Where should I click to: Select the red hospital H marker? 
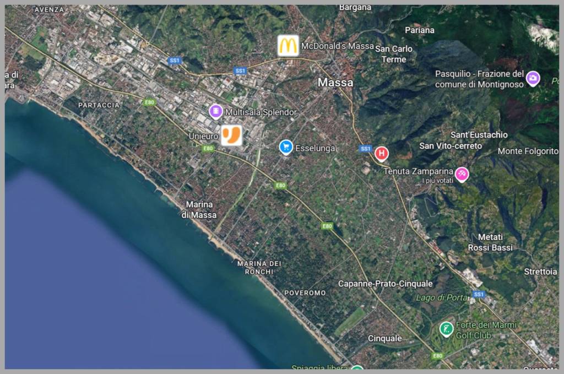(381, 153)
